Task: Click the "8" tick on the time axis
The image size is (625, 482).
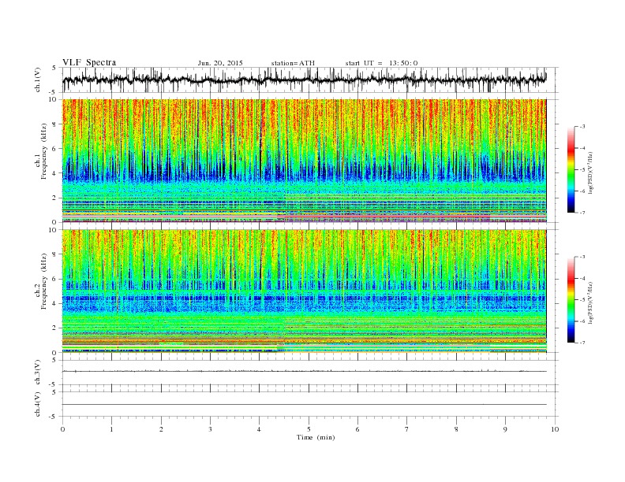Action: [x=456, y=429]
